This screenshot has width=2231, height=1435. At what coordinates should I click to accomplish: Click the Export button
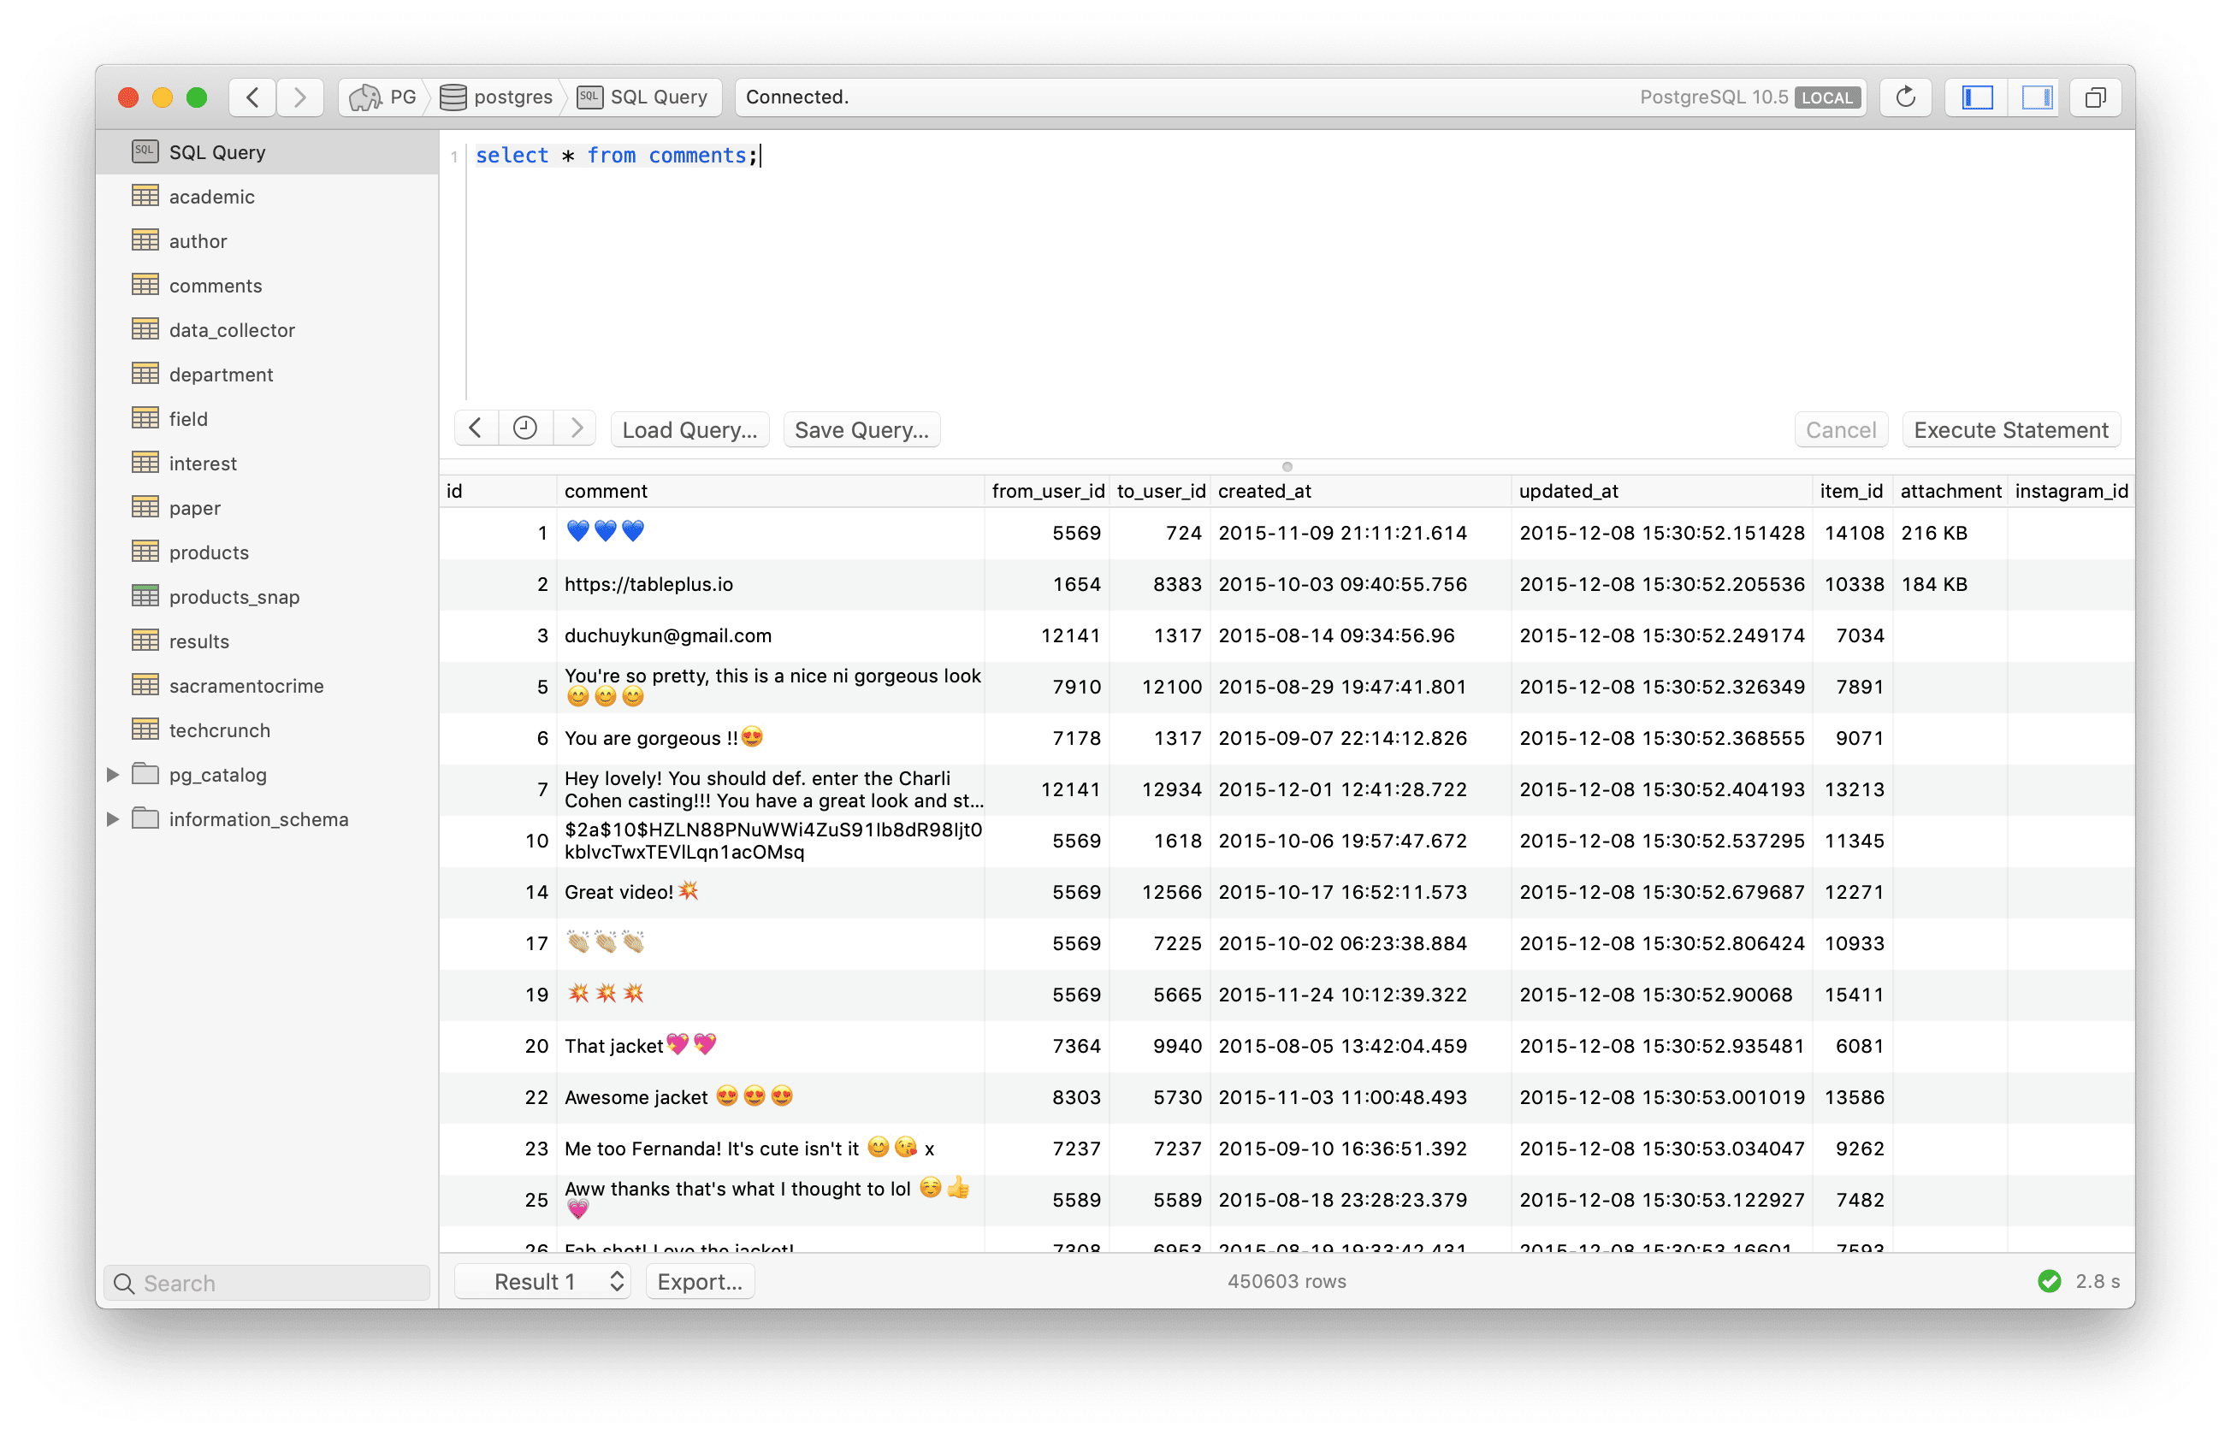pyautogui.click(x=700, y=1282)
